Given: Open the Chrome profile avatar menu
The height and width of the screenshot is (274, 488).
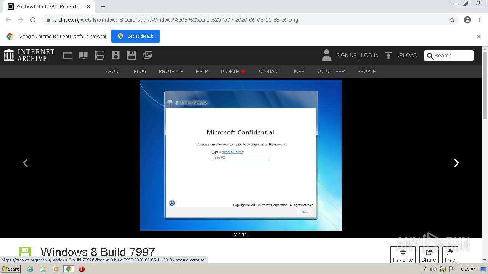Looking at the screenshot, I should coord(467,20).
